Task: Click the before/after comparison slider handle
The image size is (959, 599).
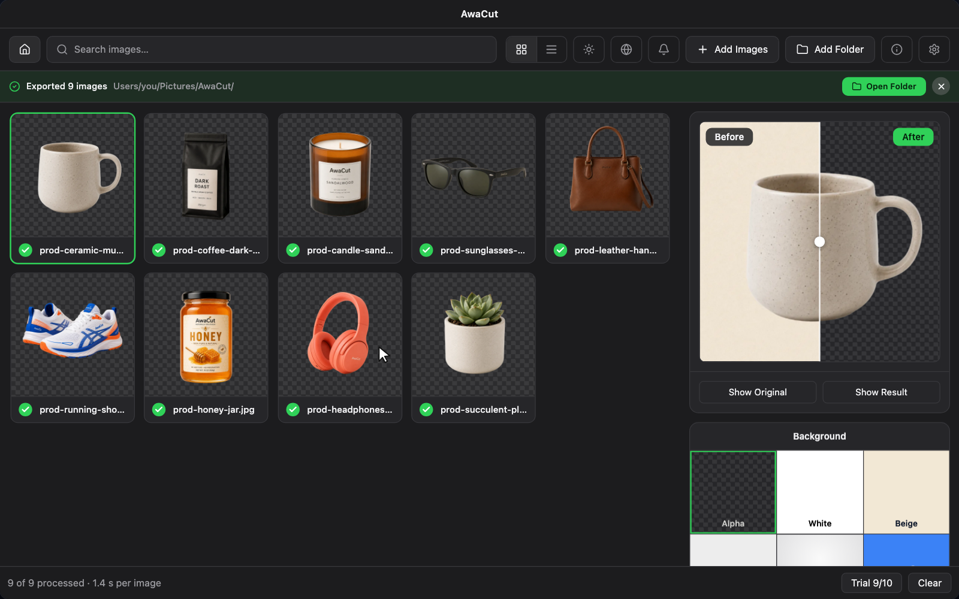Action: click(819, 241)
